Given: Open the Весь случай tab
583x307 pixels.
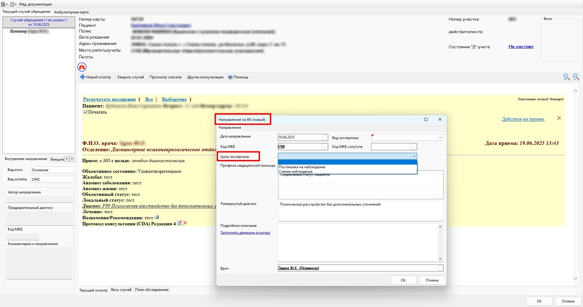Looking at the screenshot, I should (121, 290).
